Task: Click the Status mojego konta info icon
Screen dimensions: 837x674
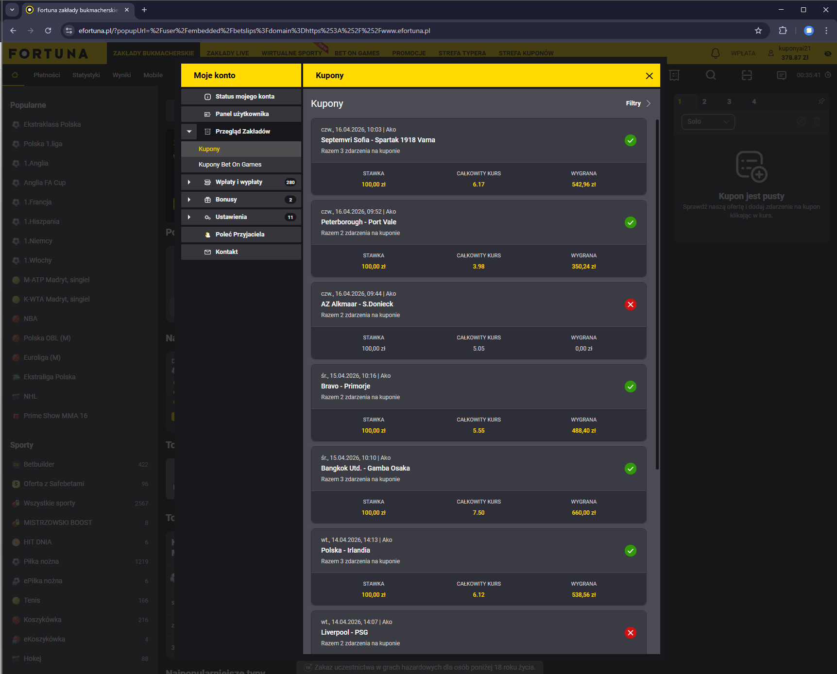Action: (x=207, y=97)
